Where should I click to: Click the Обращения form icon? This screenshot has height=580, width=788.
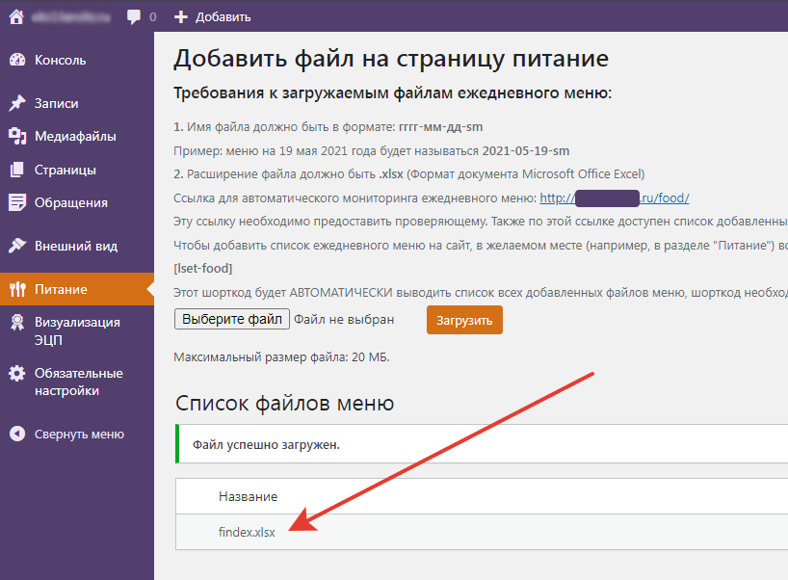pyautogui.click(x=16, y=202)
